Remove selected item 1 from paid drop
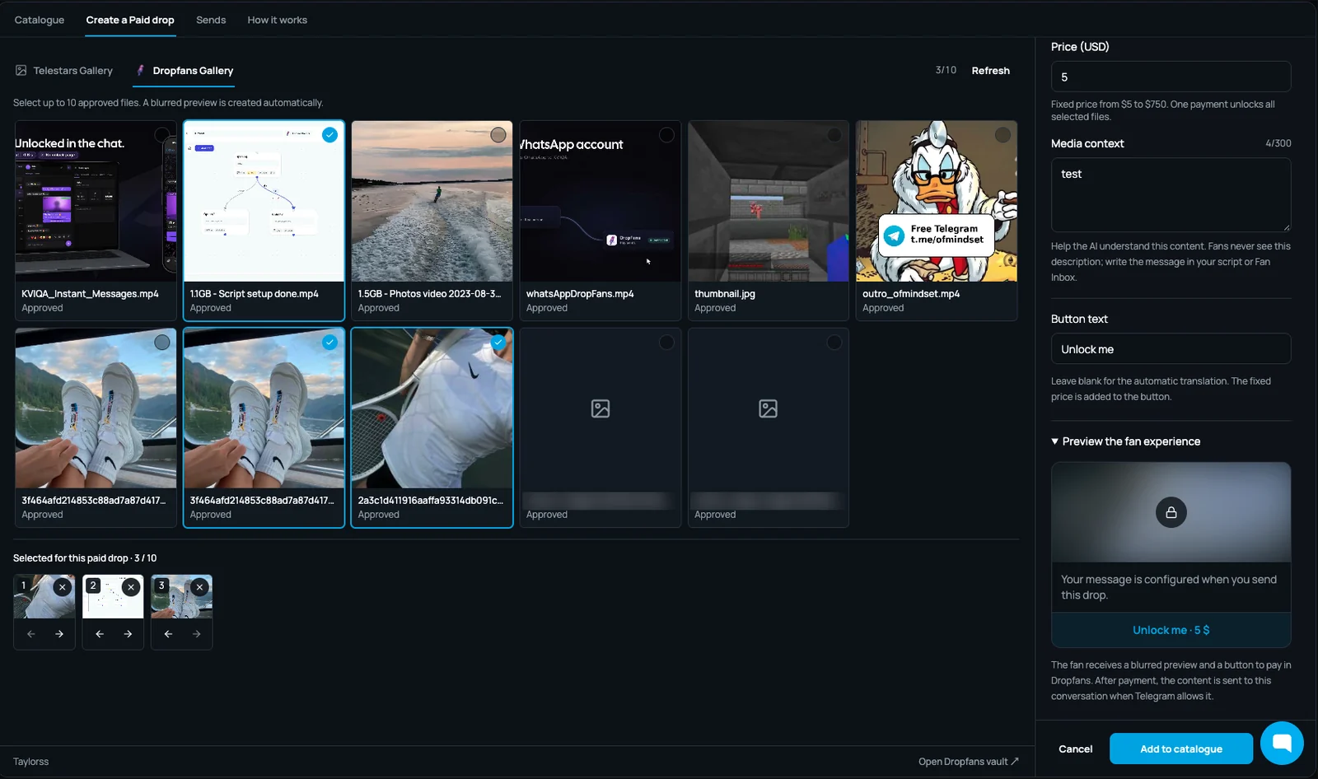The height and width of the screenshot is (779, 1318). 62,587
